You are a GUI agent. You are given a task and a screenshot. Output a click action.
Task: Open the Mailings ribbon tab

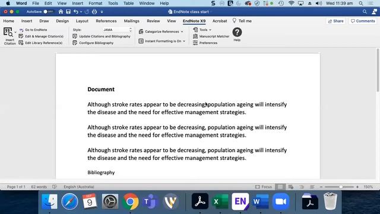click(x=132, y=21)
